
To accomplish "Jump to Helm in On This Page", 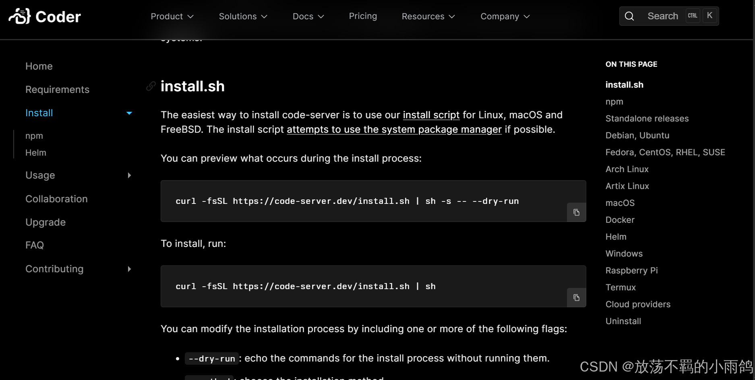I will [x=616, y=237].
